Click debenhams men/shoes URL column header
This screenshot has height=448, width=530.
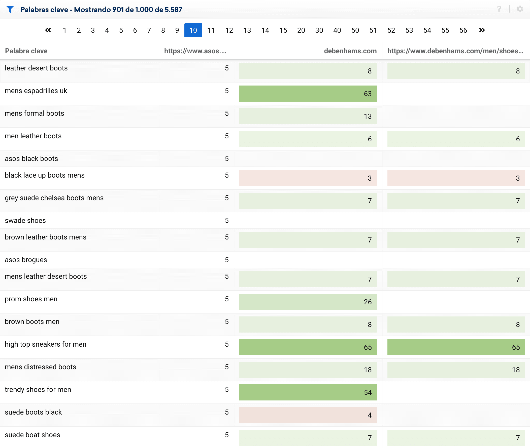point(455,51)
